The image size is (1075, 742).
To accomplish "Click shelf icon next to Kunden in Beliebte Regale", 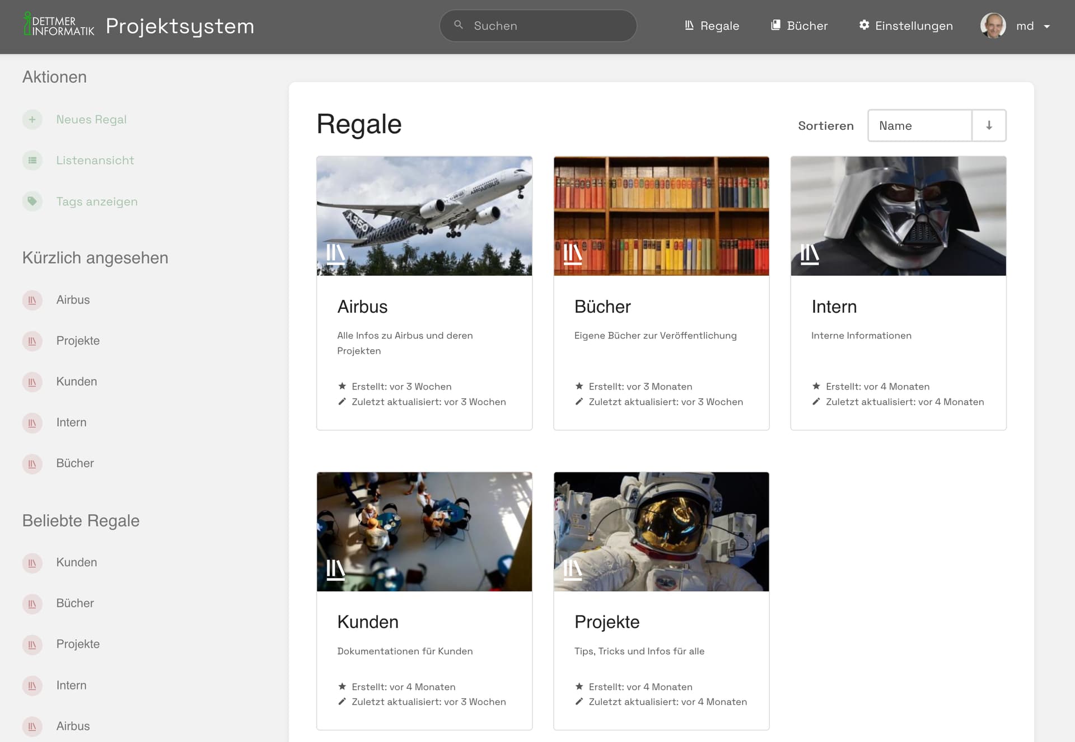I will tap(32, 562).
